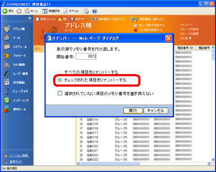Image resolution: width=216 pixels, height=172 pixels.
Task: Open カメラ画像 in the sidebar
Action: [x=14, y=65]
